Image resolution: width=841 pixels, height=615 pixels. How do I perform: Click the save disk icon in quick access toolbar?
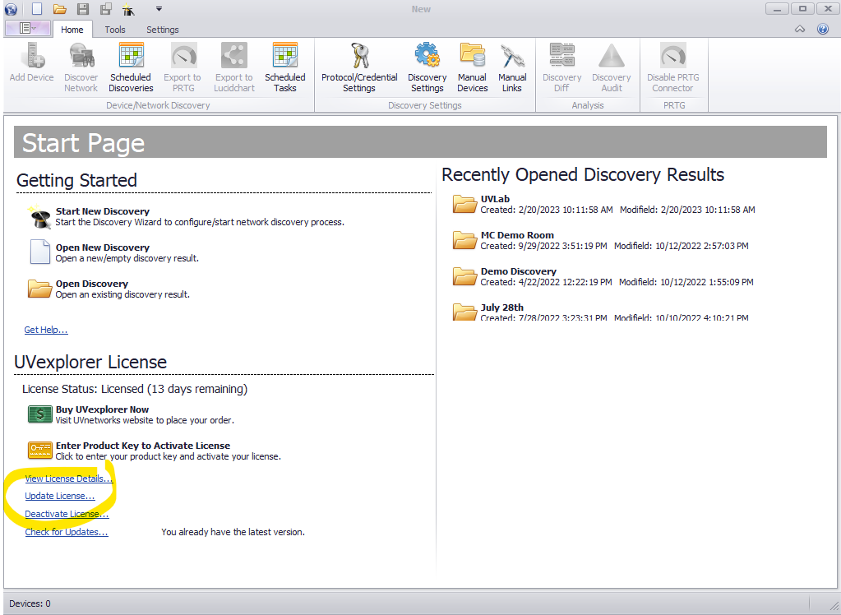pos(82,9)
